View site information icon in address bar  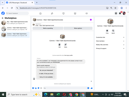pos(17,8)
